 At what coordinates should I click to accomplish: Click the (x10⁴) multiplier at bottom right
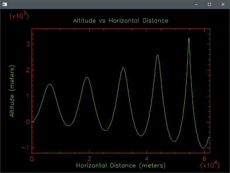click(x=210, y=165)
